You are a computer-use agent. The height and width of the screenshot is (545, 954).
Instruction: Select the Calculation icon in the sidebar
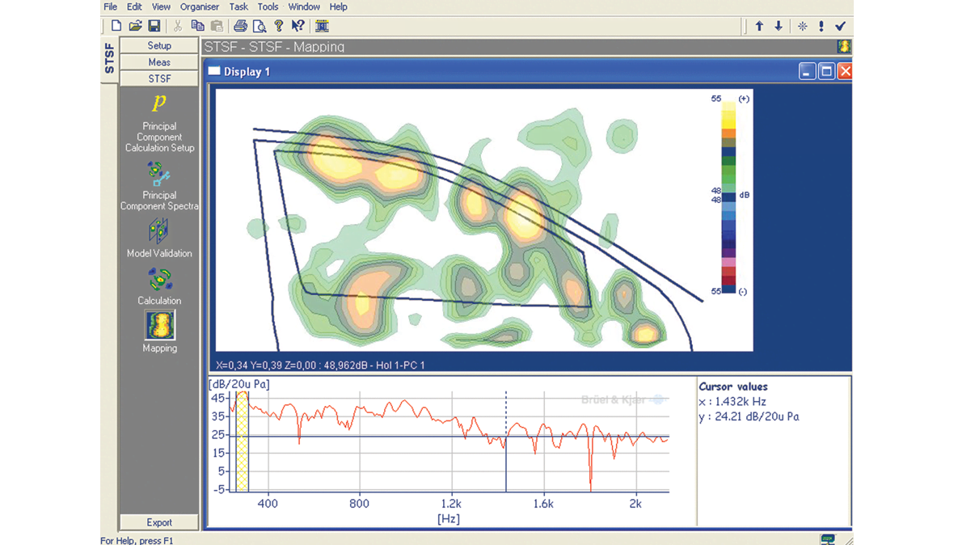point(159,280)
